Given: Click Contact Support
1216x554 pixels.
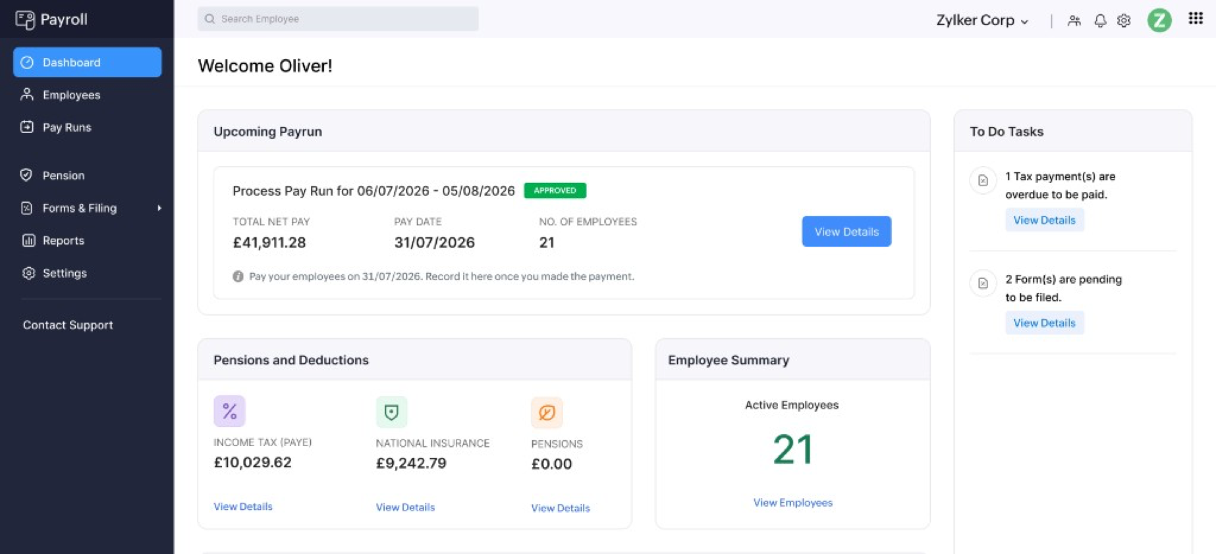Looking at the screenshot, I should (68, 325).
